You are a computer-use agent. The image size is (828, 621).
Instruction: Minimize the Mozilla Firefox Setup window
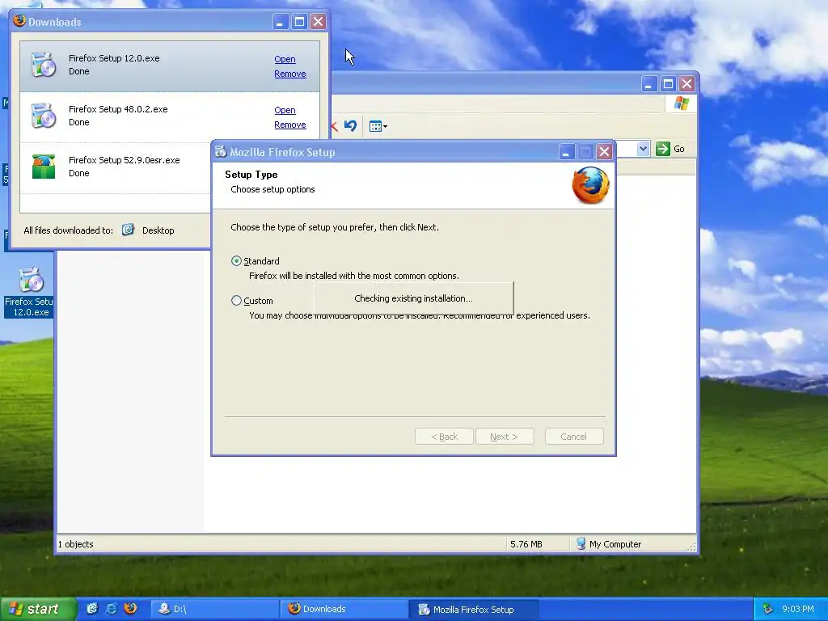tap(566, 152)
